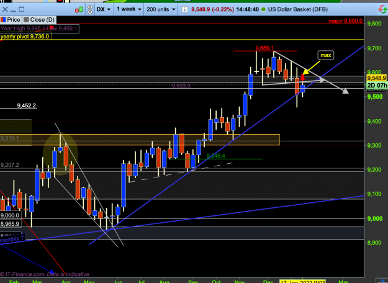Image resolution: width=388 pixels, height=283 pixels.
Task: Select the 'monthly ?' trendline label
Action: tap(12, 239)
